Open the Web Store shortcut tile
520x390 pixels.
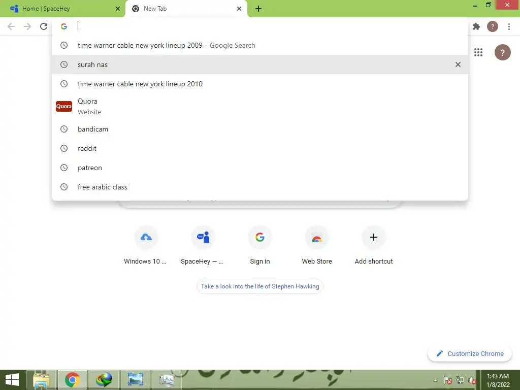(x=317, y=245)
